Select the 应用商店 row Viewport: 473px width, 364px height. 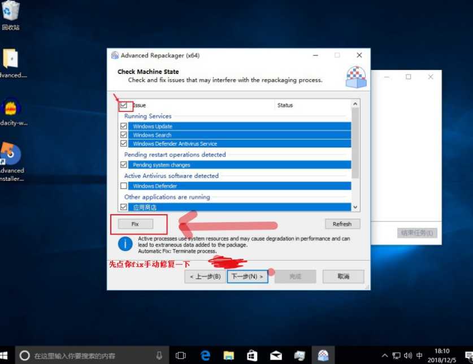(x=240, y=207)
